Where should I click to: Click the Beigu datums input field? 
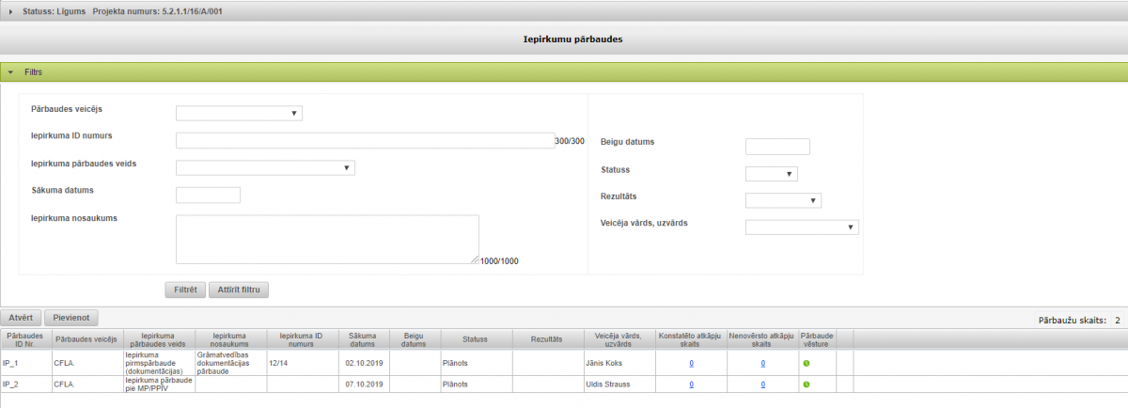(776, 147)
